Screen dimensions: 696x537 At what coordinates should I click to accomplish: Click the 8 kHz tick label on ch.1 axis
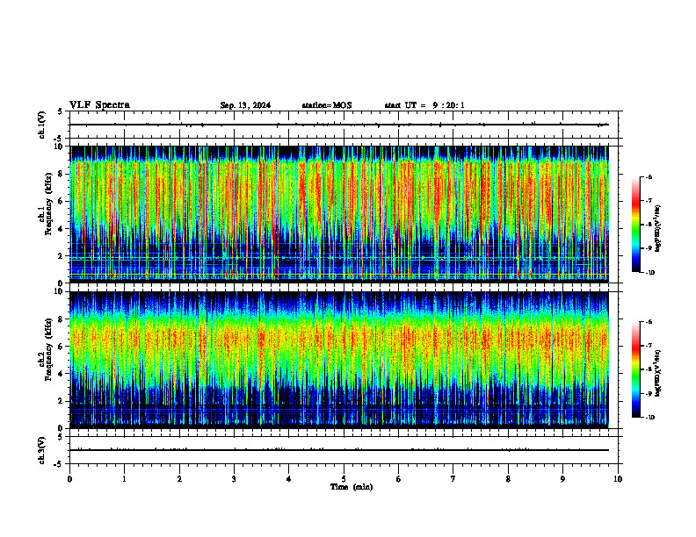click(61, 174)
